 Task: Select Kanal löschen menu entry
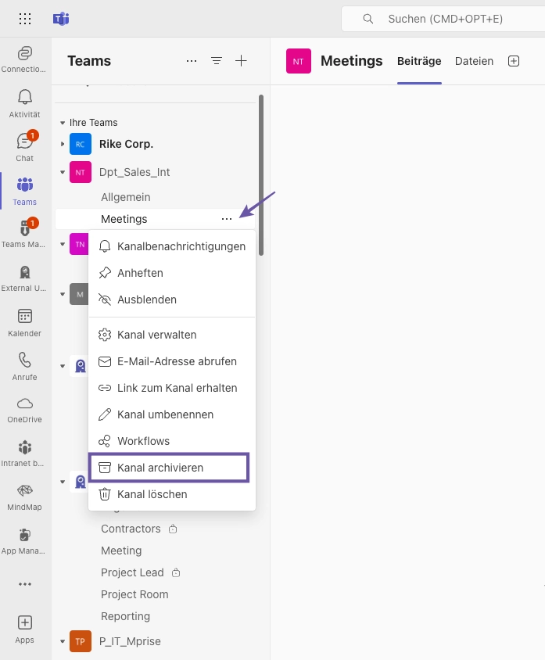click(x=152, y=494)
